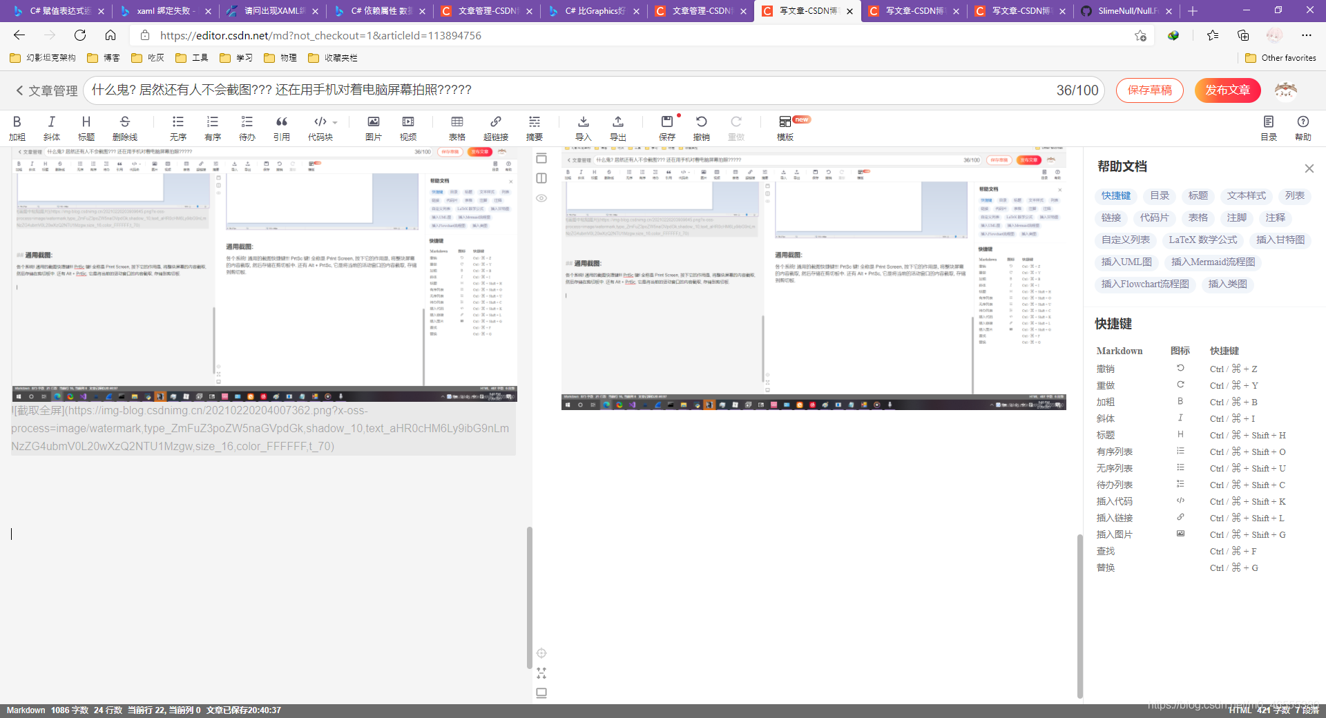Image resolution: width=1326 pixels, height=718 pixels.
Task: Toggle single-pane editor icon in divider
Action: pyautogui.click(x=541, y=158)
